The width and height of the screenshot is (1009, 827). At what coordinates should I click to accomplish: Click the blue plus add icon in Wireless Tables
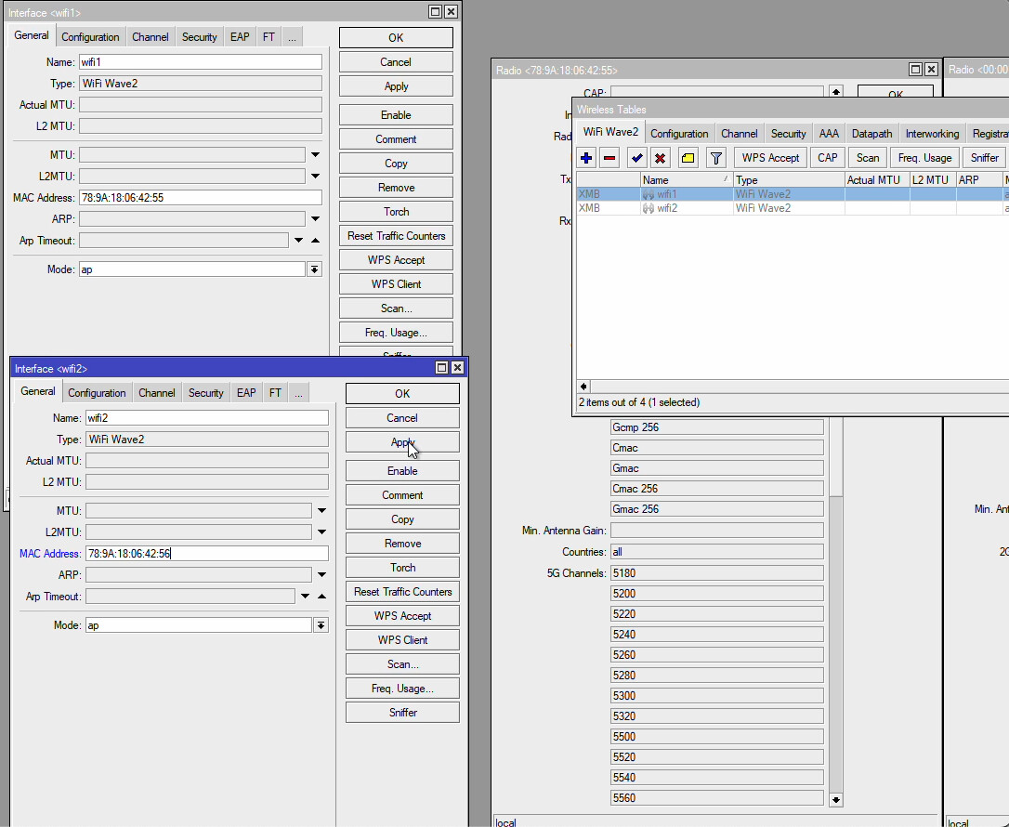(x=586, y=158)
